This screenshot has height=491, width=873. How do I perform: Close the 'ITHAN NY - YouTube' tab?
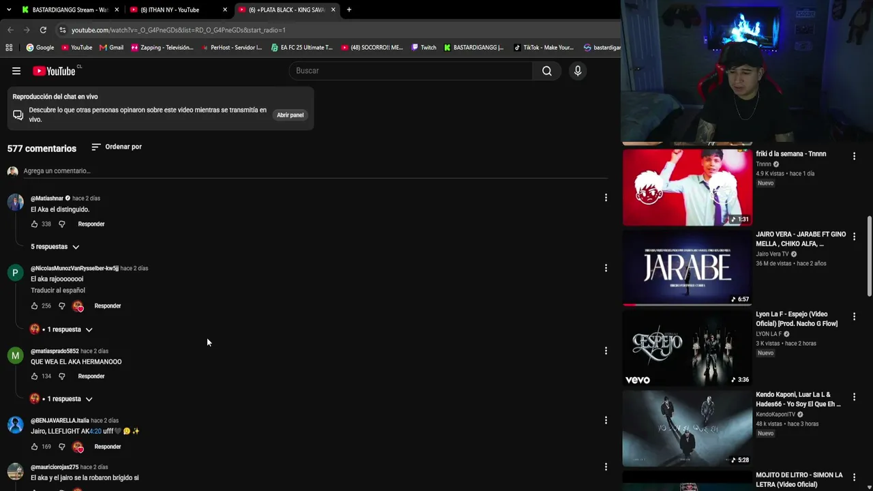225,10
